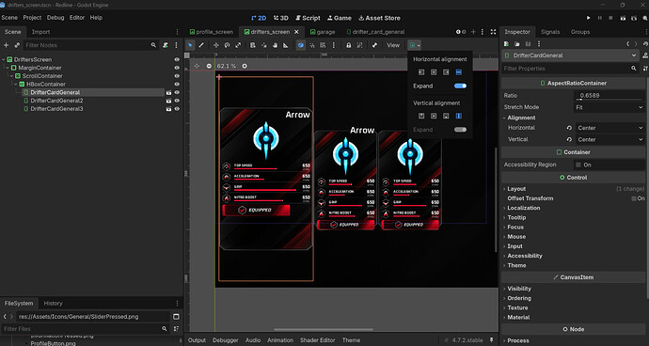The height and width of the screenshot is (346, 649).
Task: Toggle the blue Smart Snap button
Action: [301, 45]
